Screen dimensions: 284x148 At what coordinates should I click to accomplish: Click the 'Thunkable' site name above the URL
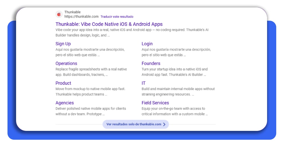(x=72, y=12)
